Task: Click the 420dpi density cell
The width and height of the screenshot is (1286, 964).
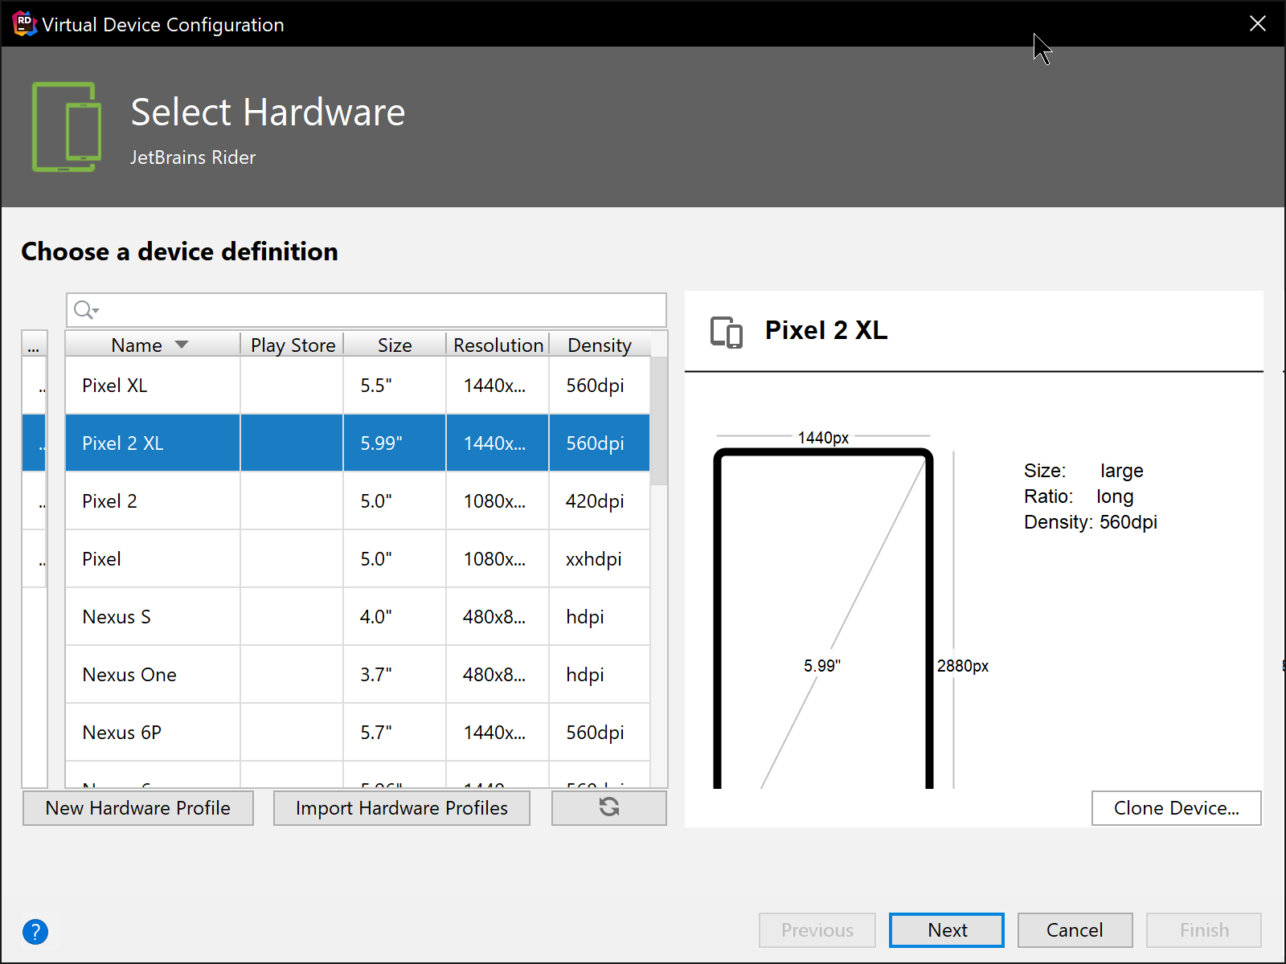Action: pos(600,501)
